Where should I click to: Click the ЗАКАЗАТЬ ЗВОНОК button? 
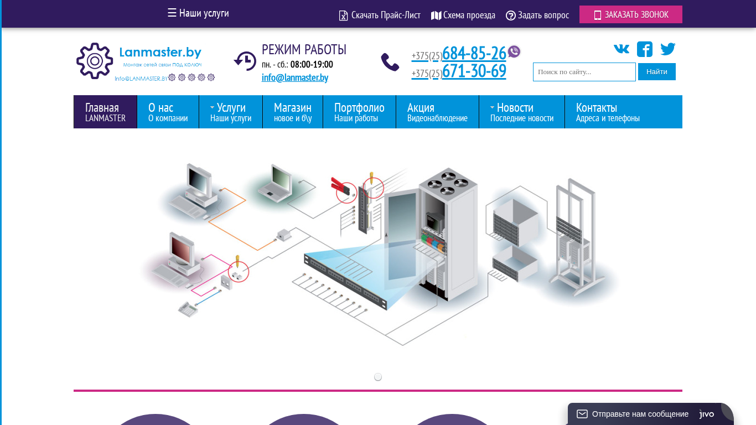631,14
